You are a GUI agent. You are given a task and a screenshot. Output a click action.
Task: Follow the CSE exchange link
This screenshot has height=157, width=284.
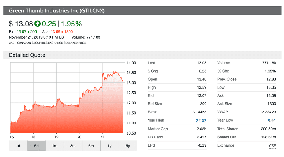pos(272,145)
